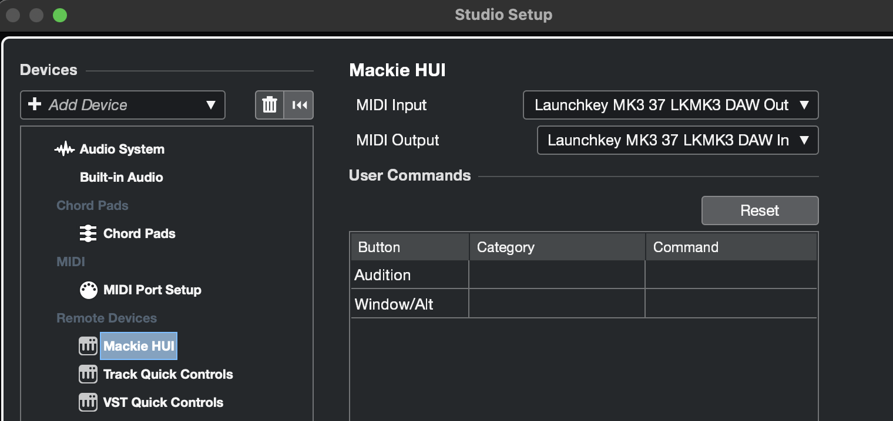Viewport: 893px width, 421px height.
Task: Select Mackie HUI remote device
Action: 139,346
